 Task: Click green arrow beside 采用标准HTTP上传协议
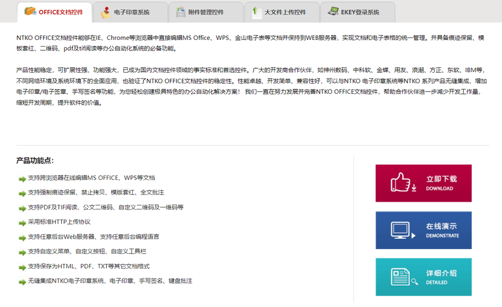click(22, 222)
